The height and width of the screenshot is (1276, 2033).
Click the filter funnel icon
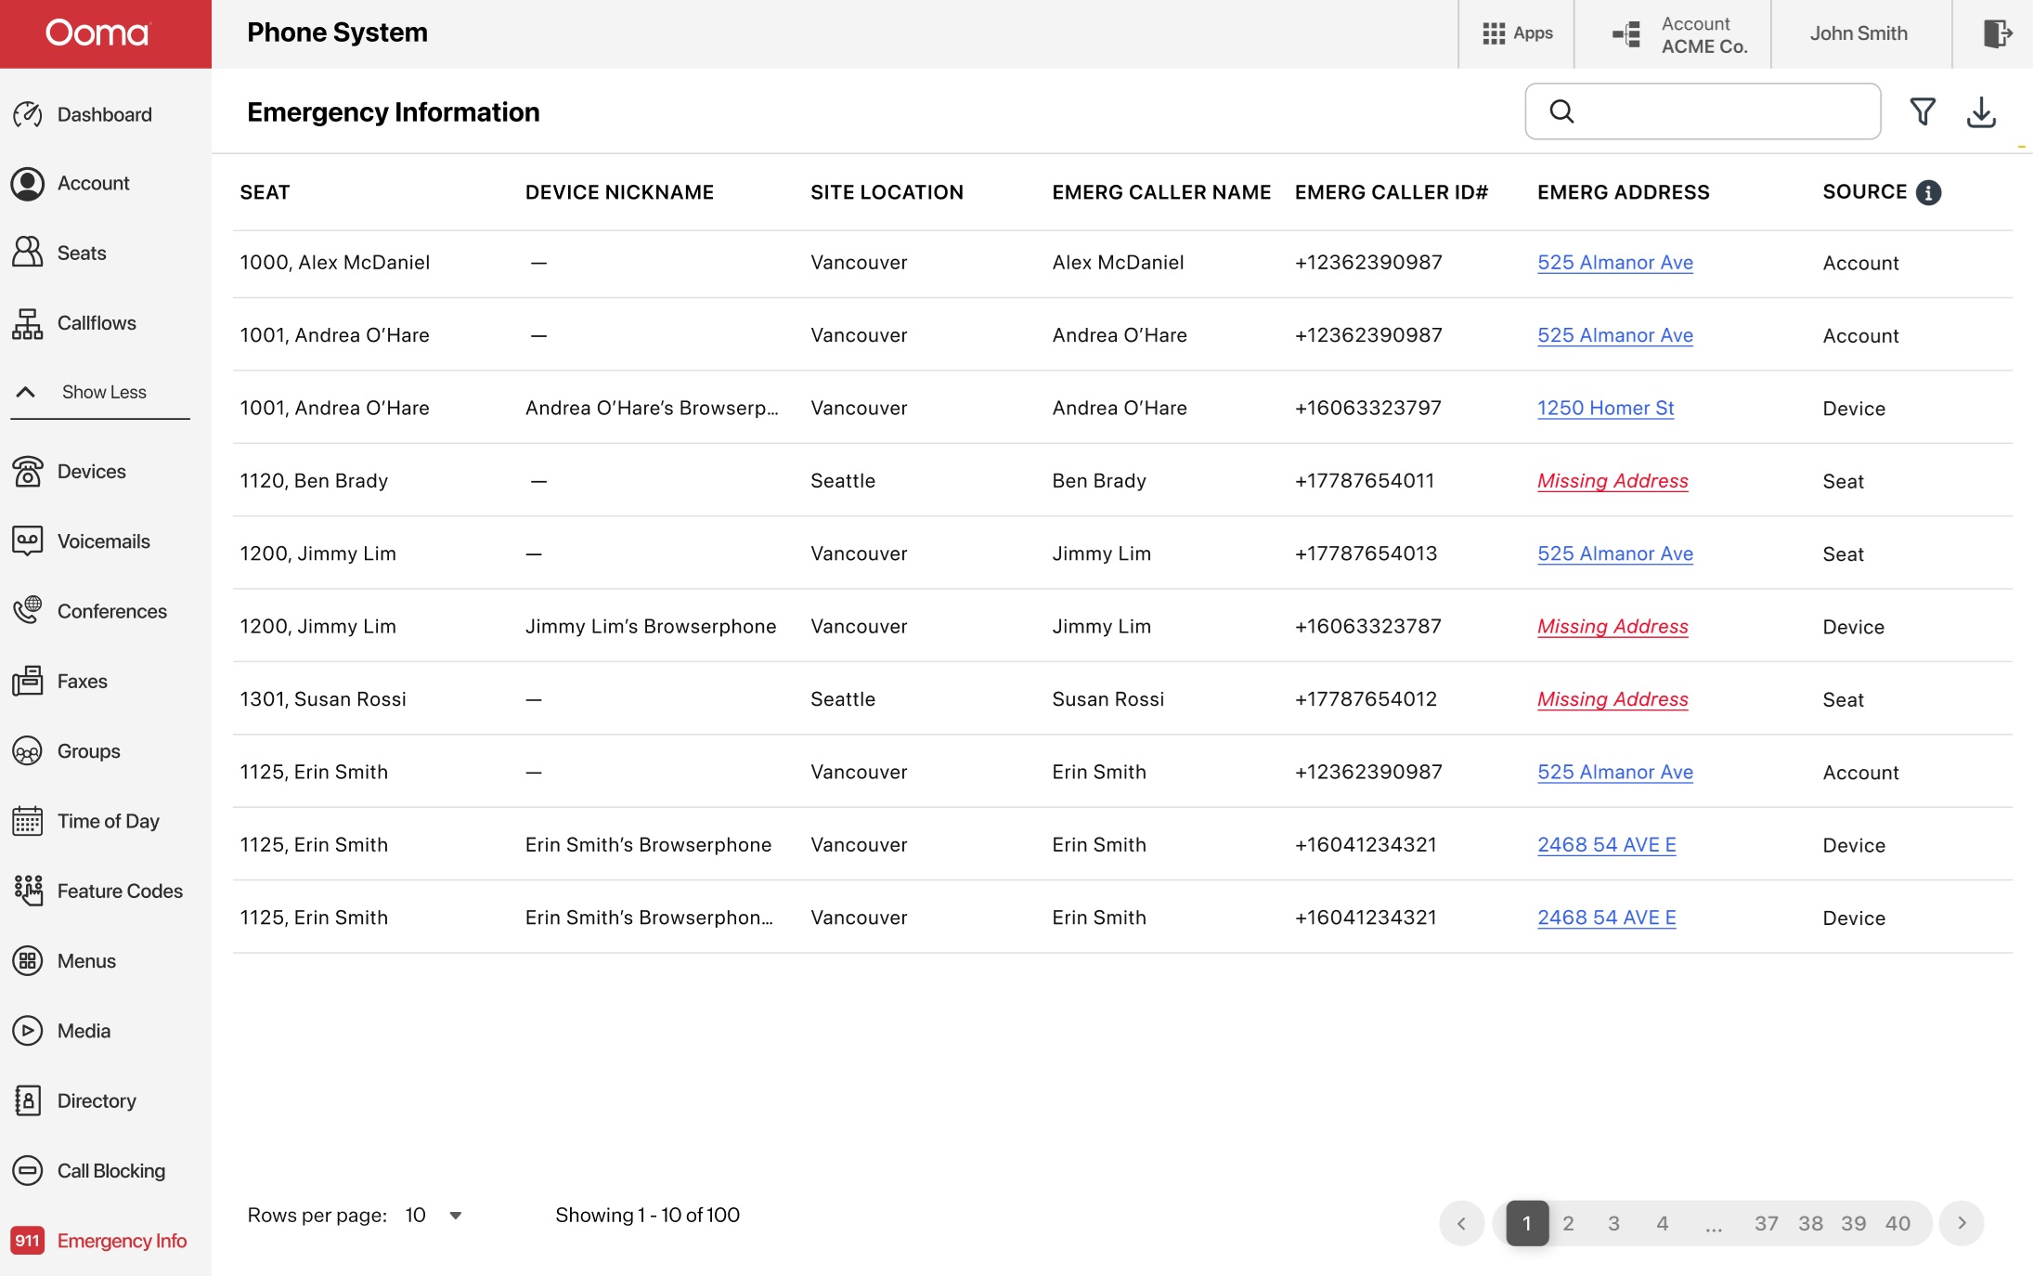pos(1923,111)
